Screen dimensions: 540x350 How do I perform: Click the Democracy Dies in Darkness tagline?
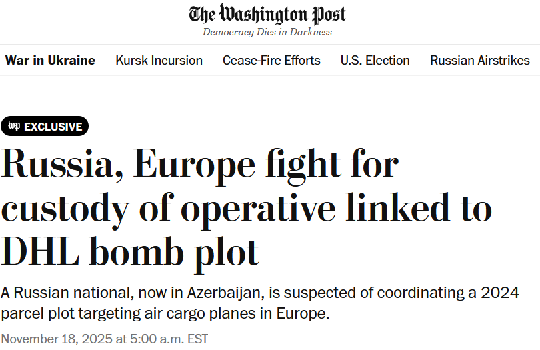pyautogui.click(x=267, y=32)
